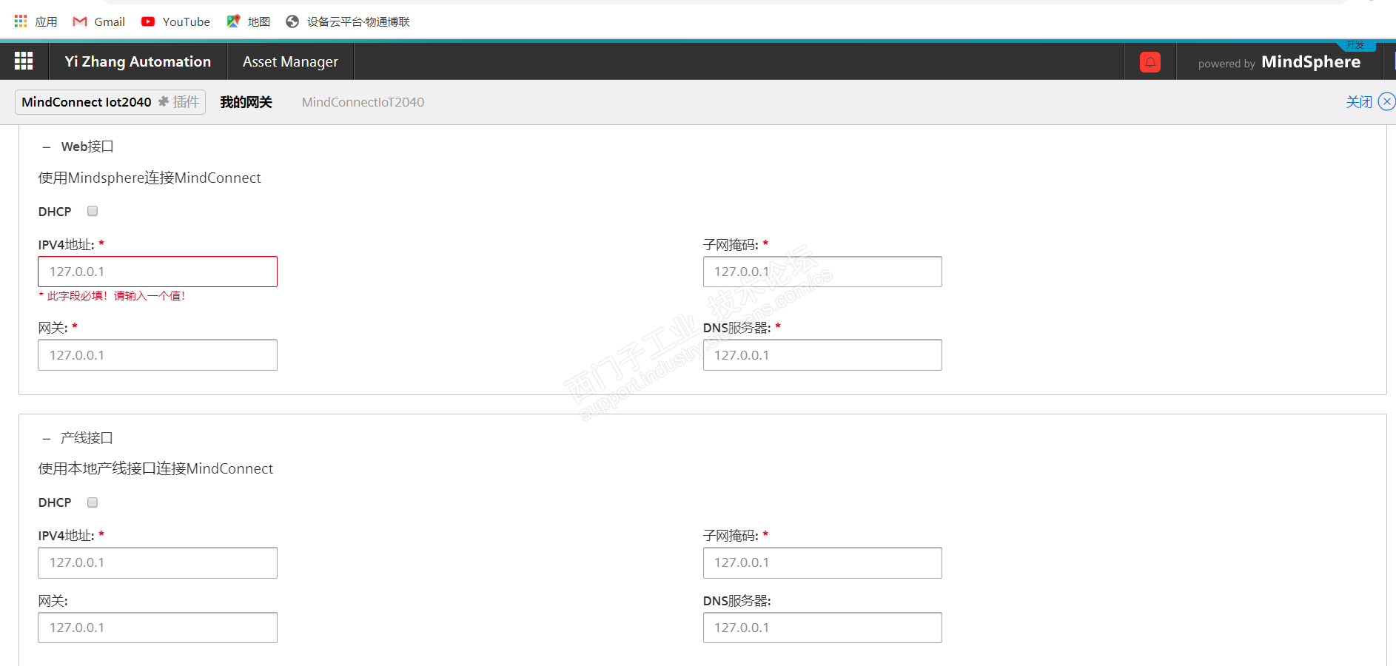
Task: Focus the Web接口 IPV4地址 input field
Action: click(158, 272)
